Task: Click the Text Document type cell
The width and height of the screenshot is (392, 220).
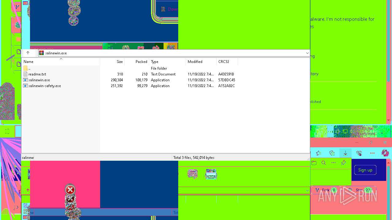Action: (163, 74)
